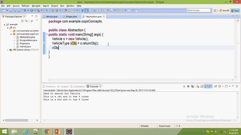Screen dimensions: 241x135
Task: Click the New file toolbar icon
Action: tap(4, 10)
